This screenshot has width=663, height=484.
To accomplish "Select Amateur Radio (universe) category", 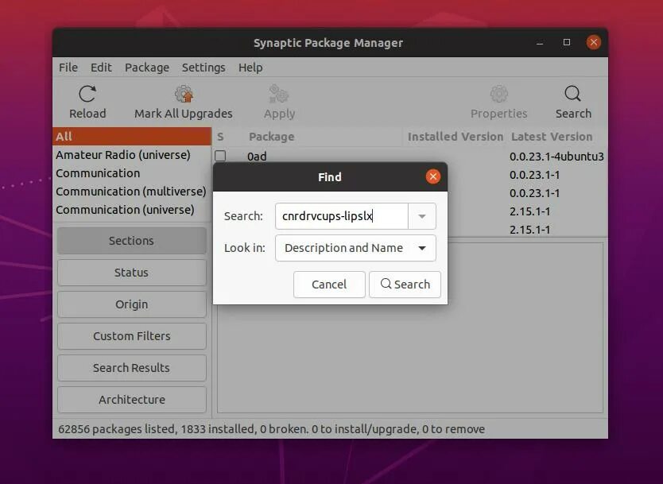I will (132, 155).
